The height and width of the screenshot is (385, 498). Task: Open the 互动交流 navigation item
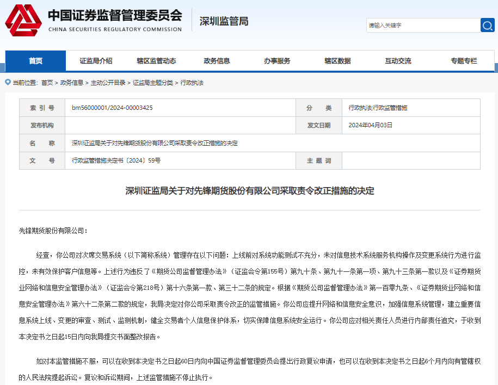click(398, 61)
